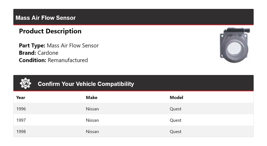Select the 1997 year cell

21,120
